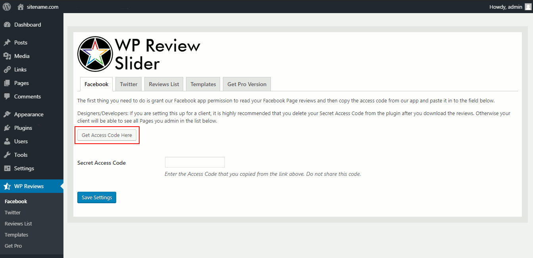The width and height of the screenshot is (533, 258).
Task: Click the Plugins plug icon
Action: click(7, 128)
